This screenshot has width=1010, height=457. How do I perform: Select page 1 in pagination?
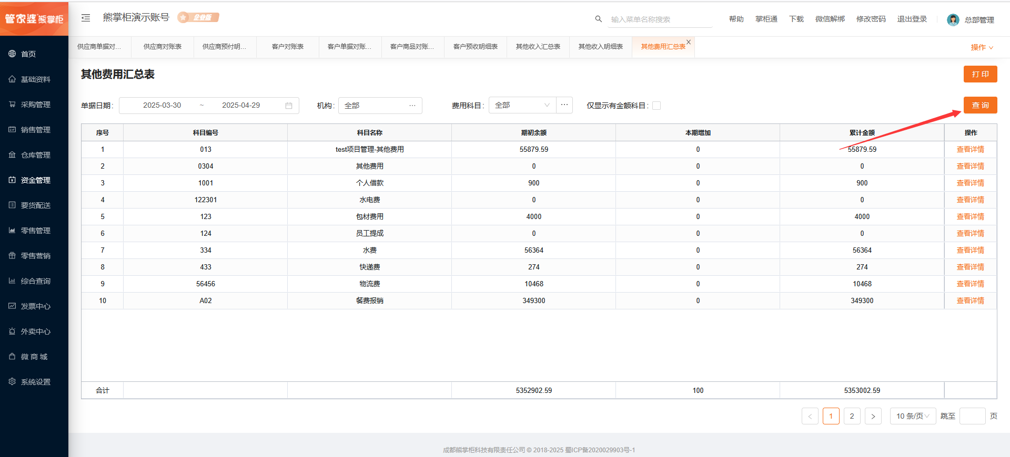point(831,416)
